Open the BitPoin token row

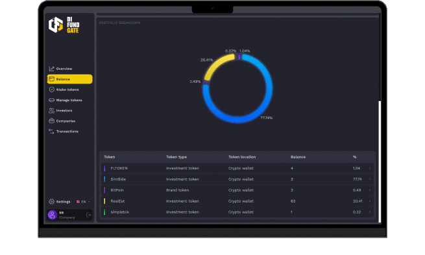237,190
